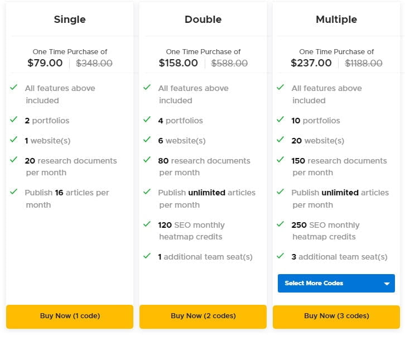Click the crossed-out $348.00 original price
The height and width of the screenshot is (345, 405).
click(x=94, y=63)
